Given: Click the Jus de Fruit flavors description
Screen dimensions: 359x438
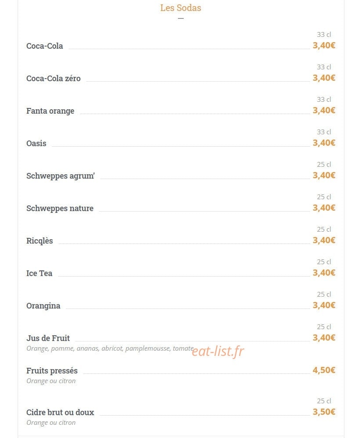Looking at the screenshot, I should tap(110, 348).
